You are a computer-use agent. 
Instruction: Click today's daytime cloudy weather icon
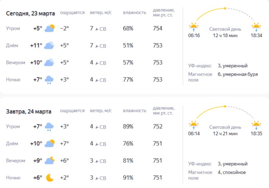(x=49, y=45)
